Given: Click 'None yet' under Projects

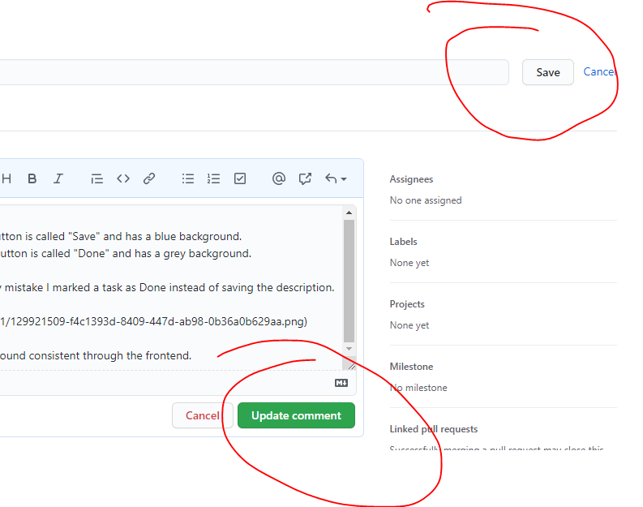Looking at the screenshot, I should click(x=409, y=324).
